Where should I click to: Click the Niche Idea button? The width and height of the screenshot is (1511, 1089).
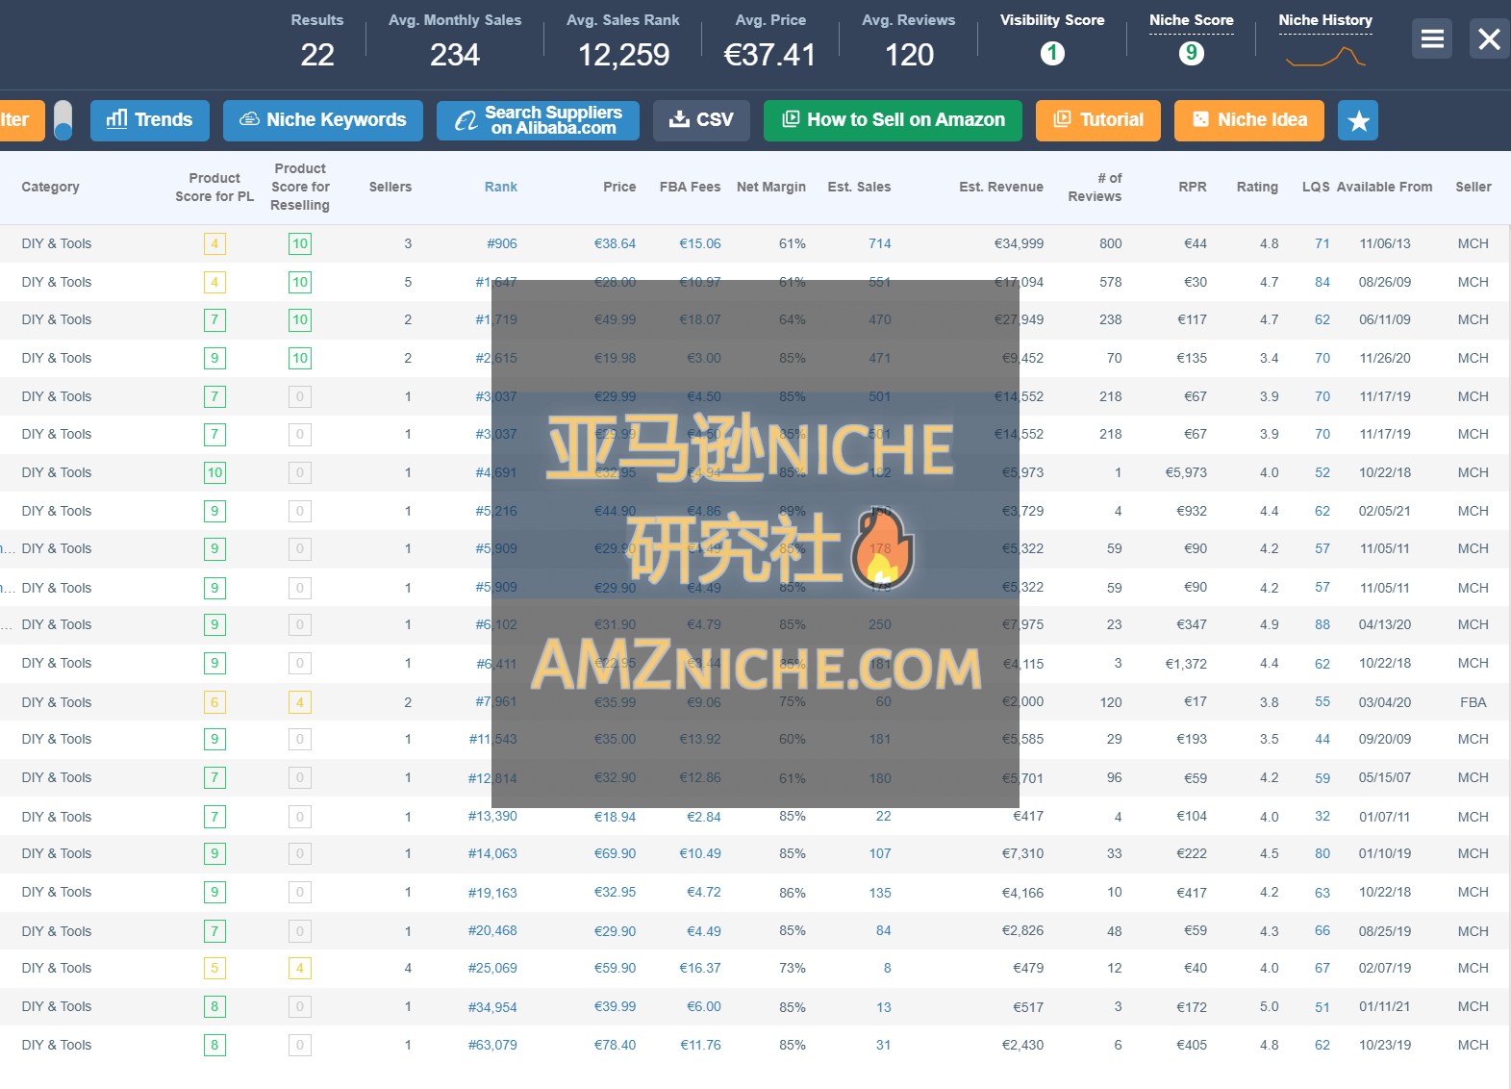[x=1249, y=120]
